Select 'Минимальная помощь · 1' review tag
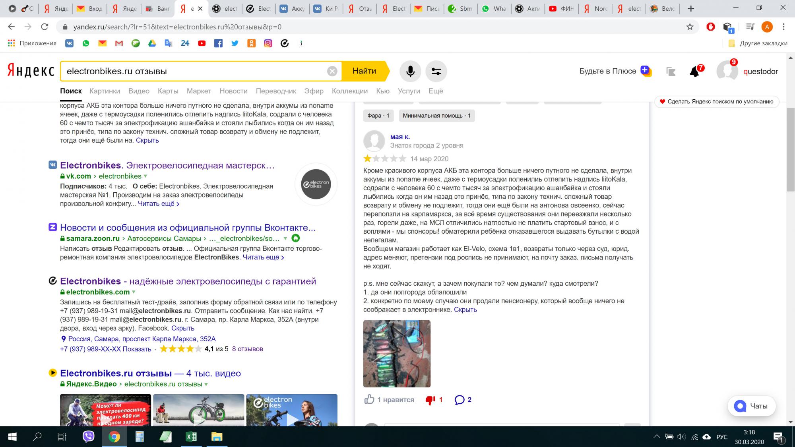The height and width of the screenshot is (447, 795). 436,116
